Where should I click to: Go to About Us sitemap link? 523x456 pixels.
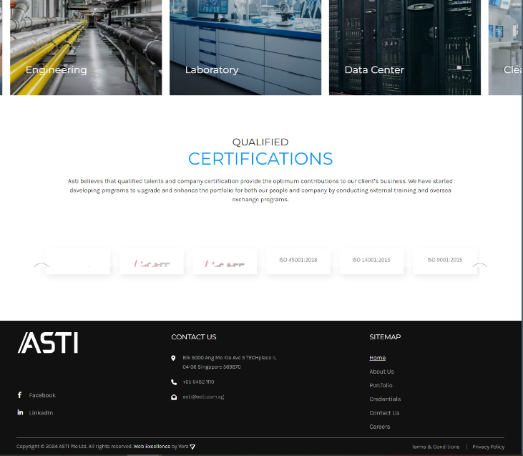pyautogui.click(x=381, y=372)
